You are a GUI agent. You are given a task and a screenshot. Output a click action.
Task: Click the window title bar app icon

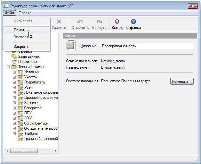click(x=6, y=6)
